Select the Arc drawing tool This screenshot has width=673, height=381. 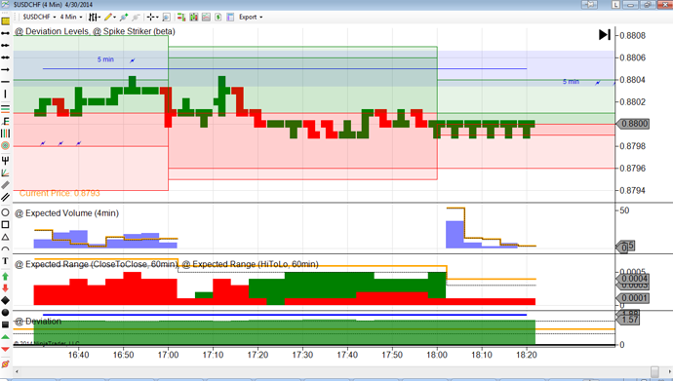click(5, 248)
